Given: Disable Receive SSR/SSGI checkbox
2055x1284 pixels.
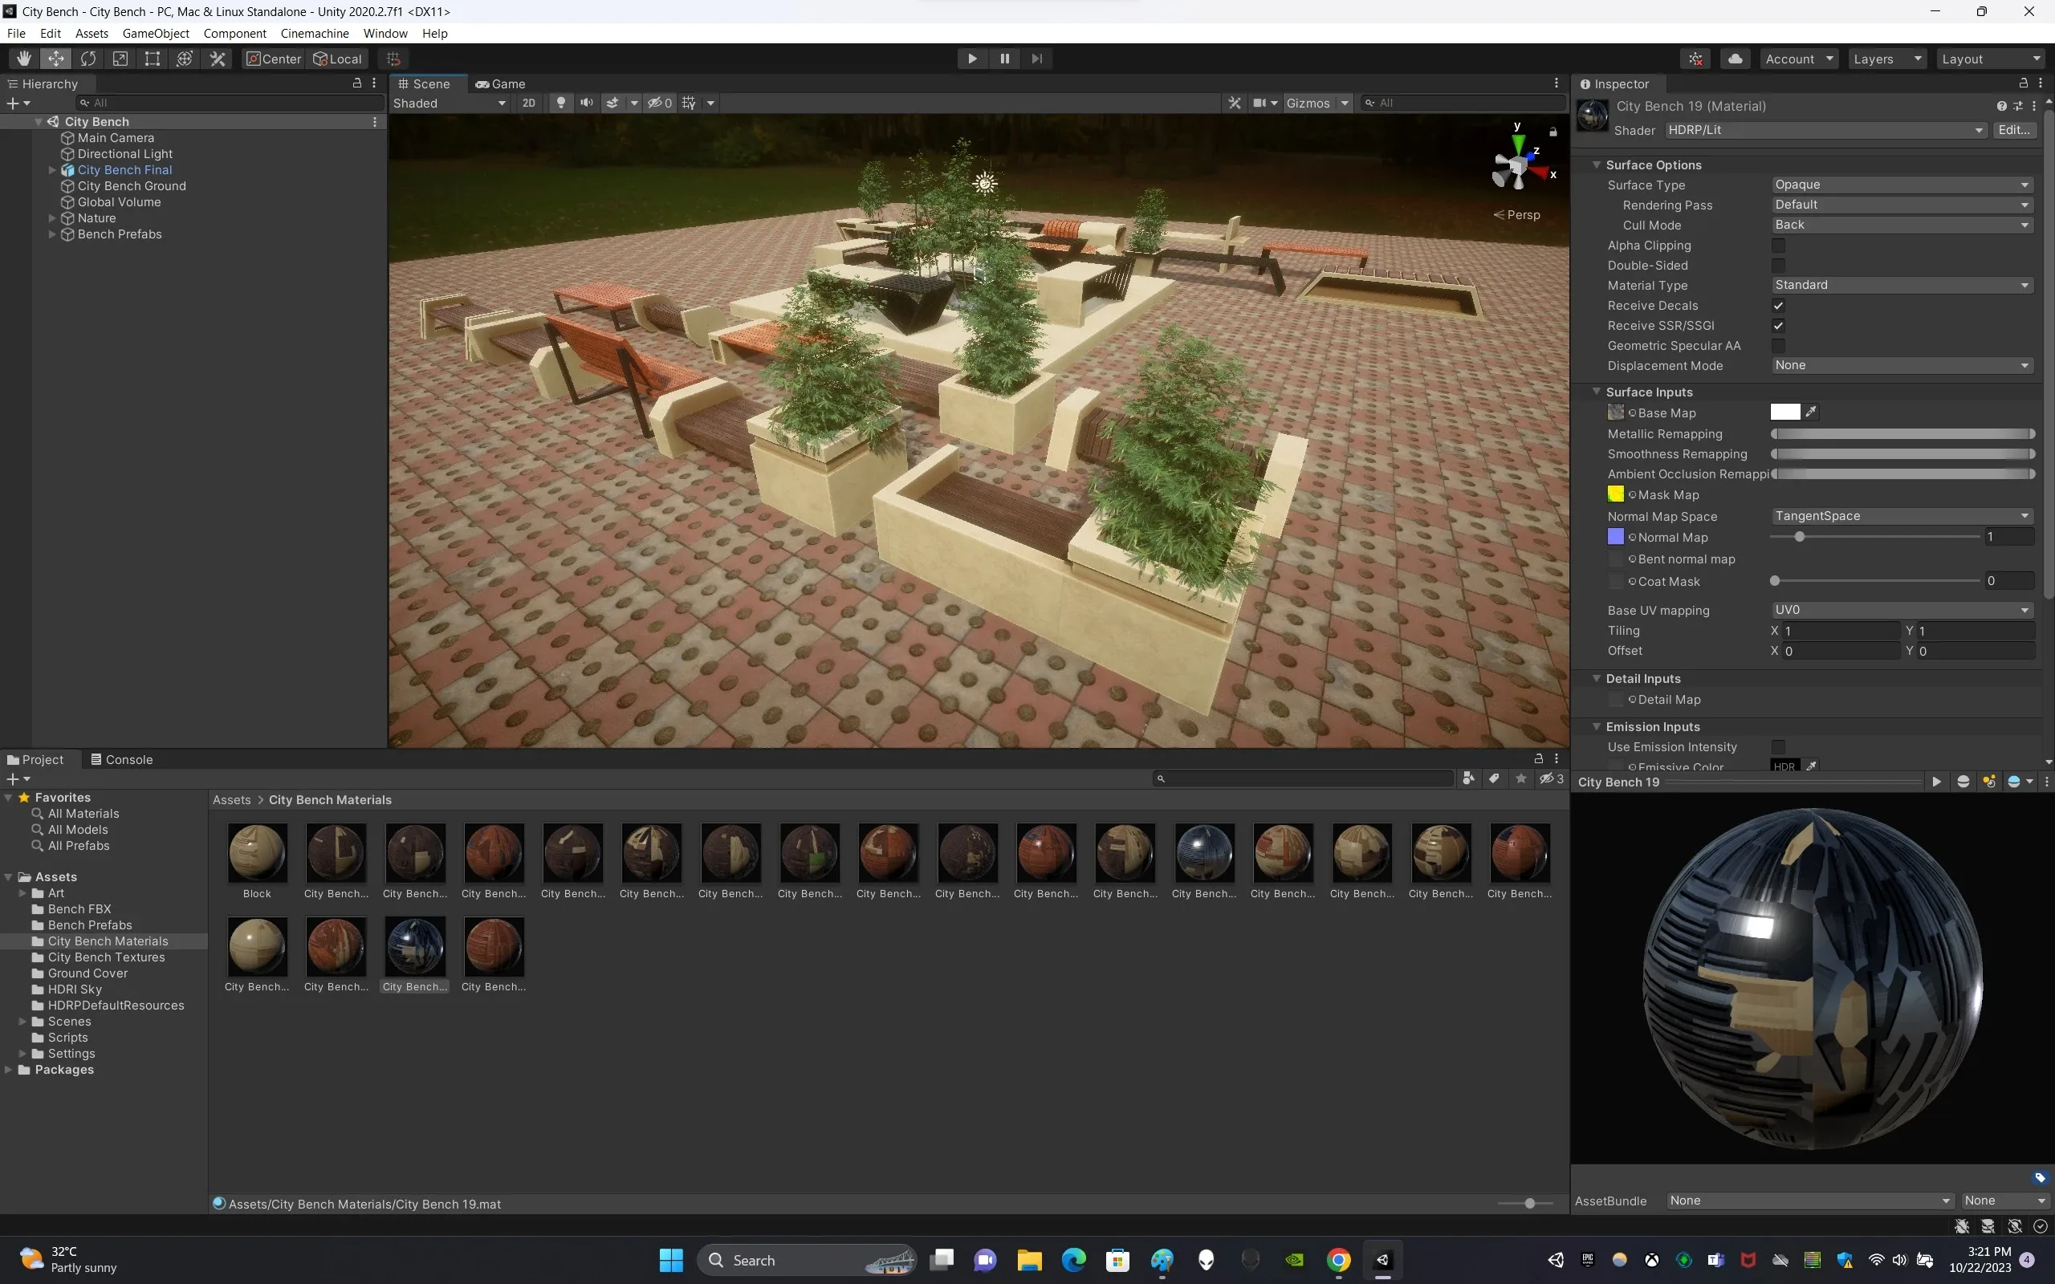Looking at the screenshot, I should pos(1778,325).
